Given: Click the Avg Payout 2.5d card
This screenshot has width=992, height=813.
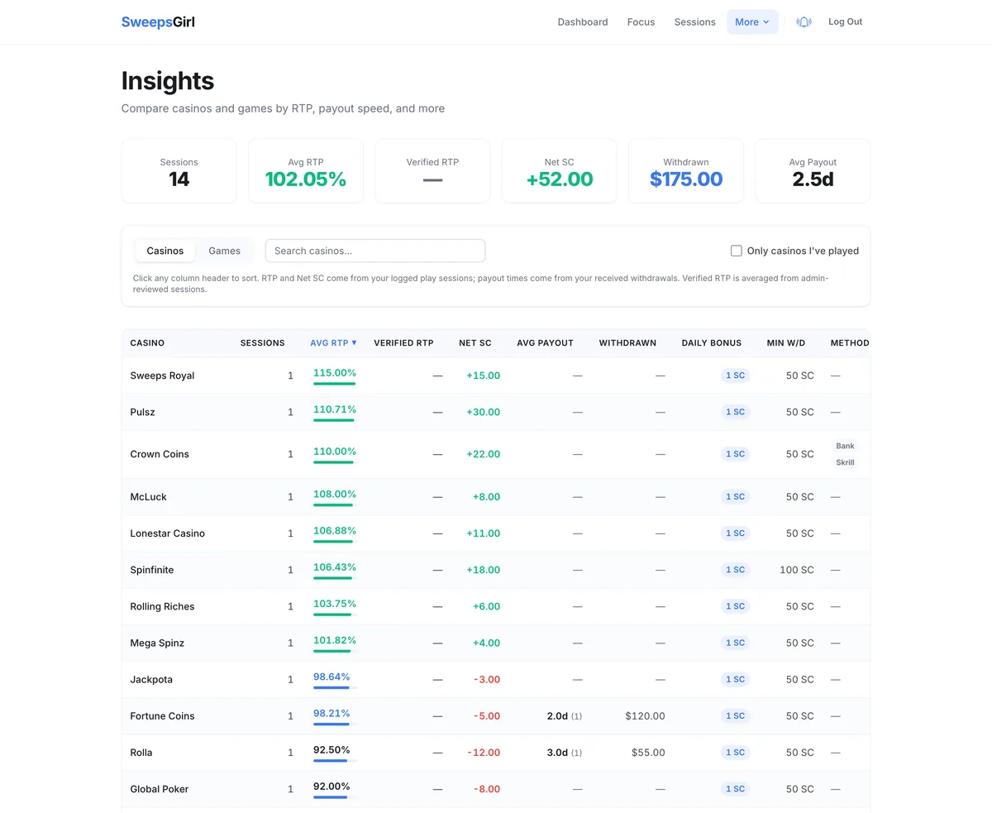Looking at the screenshot, I should 813,171.
